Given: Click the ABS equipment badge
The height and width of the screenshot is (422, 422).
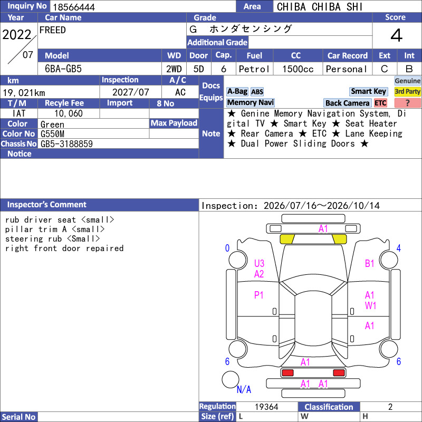Looking at the screenshot, I should (257, 92).
